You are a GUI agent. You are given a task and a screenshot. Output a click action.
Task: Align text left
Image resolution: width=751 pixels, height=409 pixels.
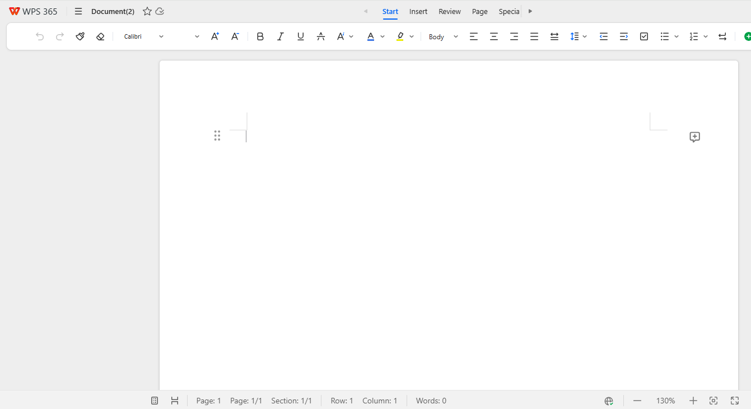(x=474, y=36)
